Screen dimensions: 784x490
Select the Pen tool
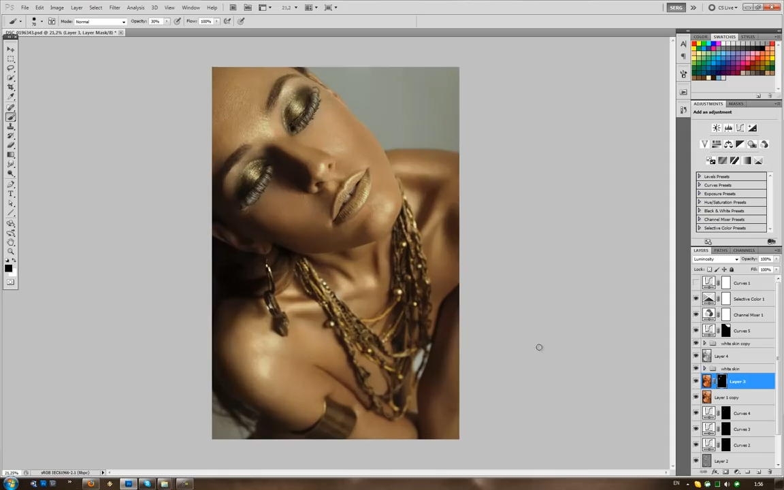pyautogui.click(x=10, y=184)
